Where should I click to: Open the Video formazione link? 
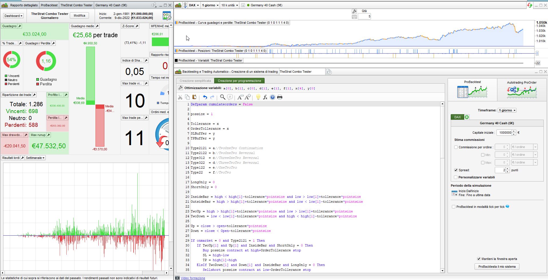point(193,278)
